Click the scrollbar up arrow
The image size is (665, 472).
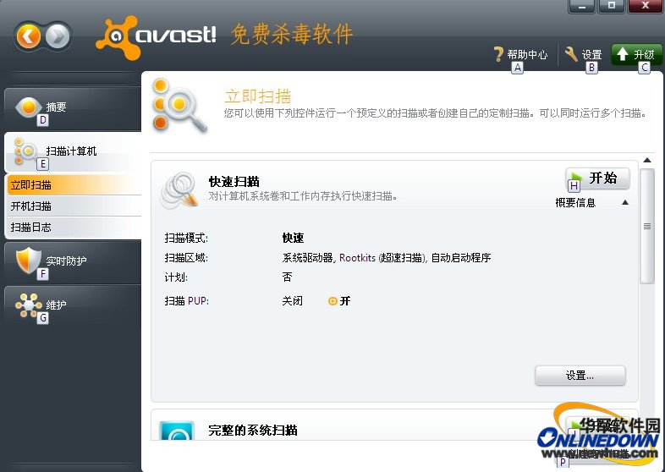pyautogui.click(x=647, y=161)
